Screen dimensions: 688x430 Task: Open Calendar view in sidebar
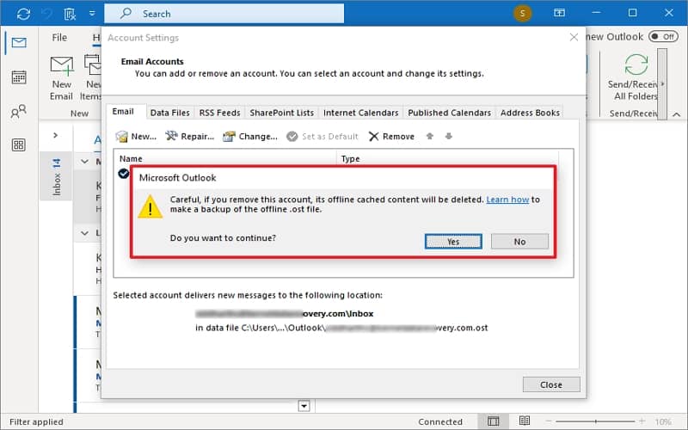19,77
